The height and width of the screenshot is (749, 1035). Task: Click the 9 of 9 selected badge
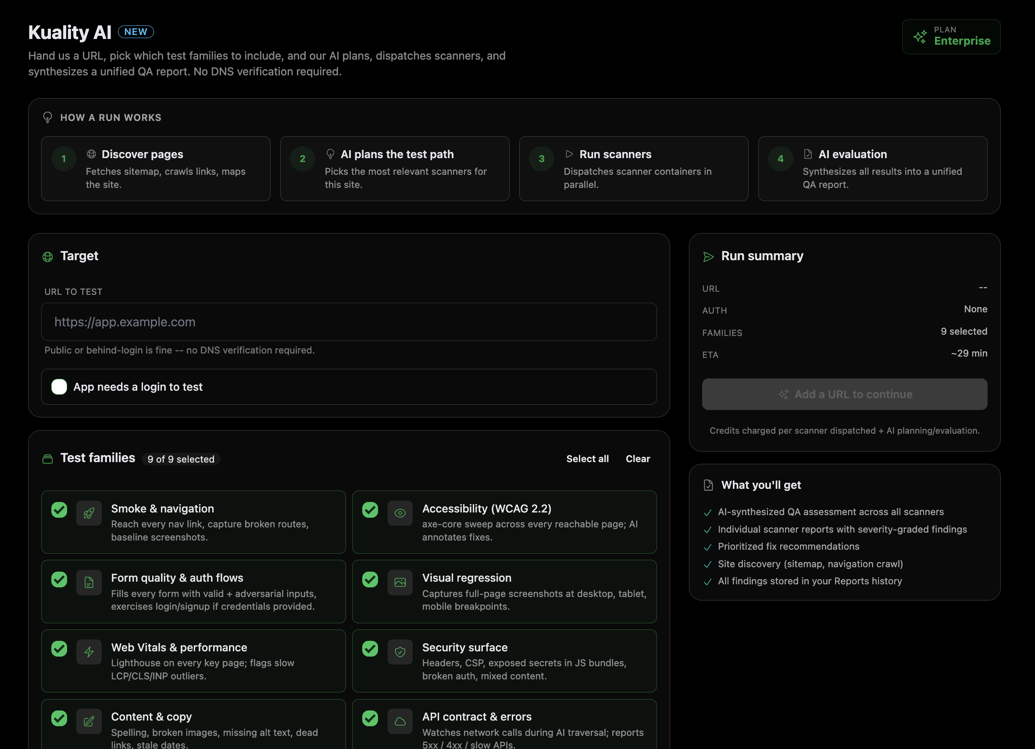(181, 459)
